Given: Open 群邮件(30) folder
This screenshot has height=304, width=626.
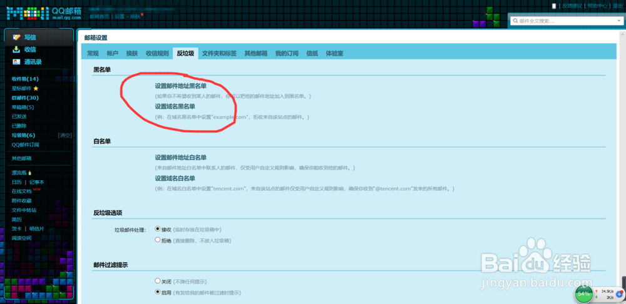Looking at the screenshot, I should pos(25,98).
